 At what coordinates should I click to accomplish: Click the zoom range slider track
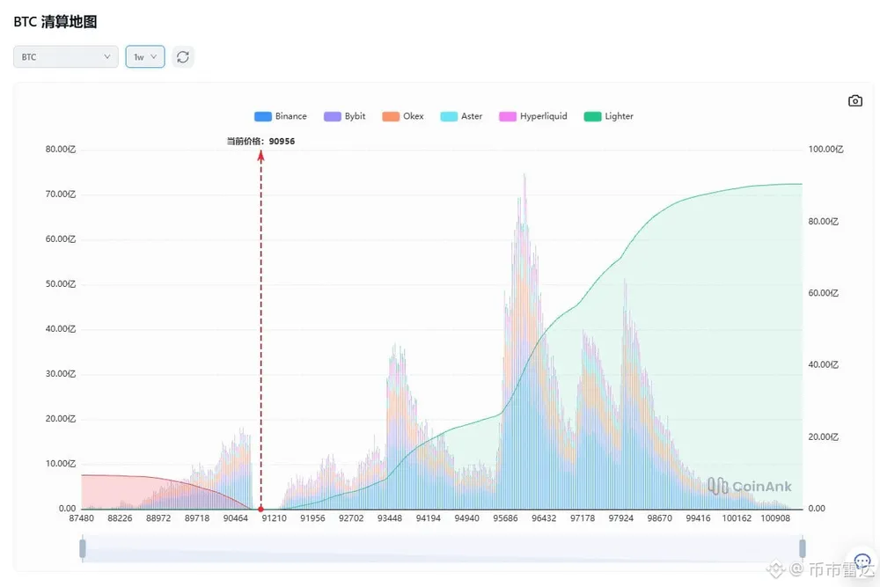click(443, 548)
